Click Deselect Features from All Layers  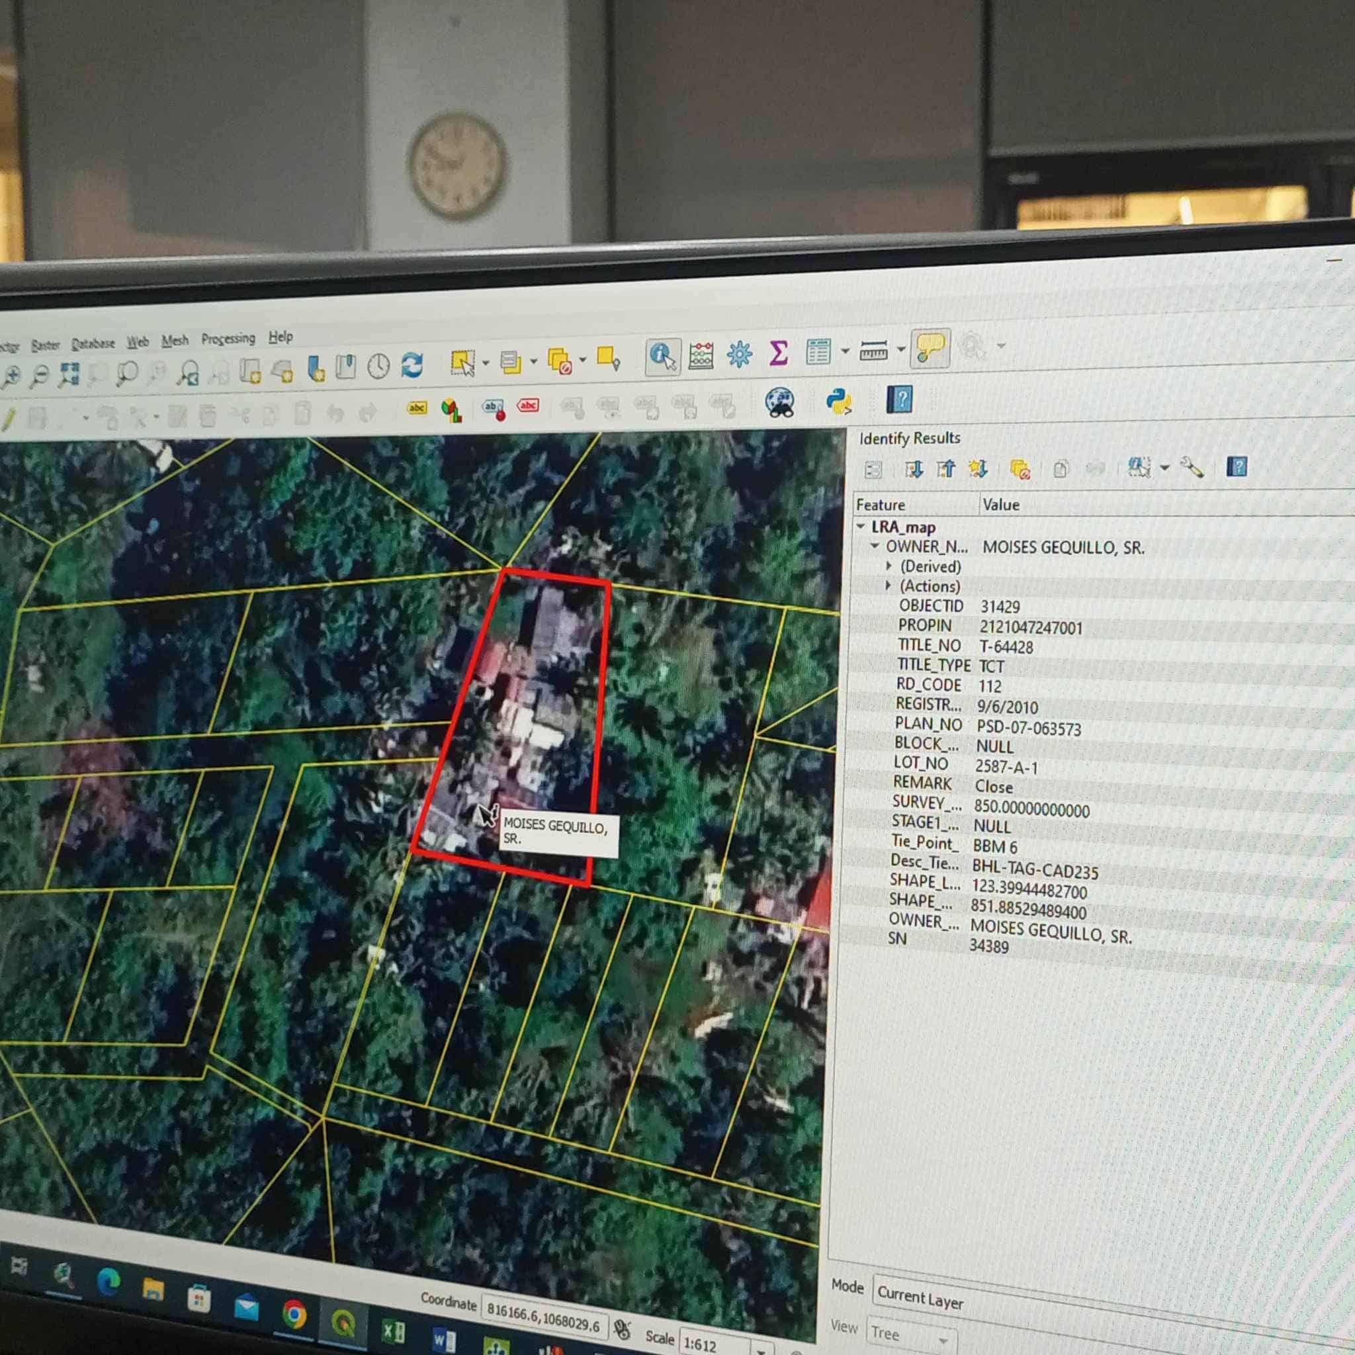[560, 361]
